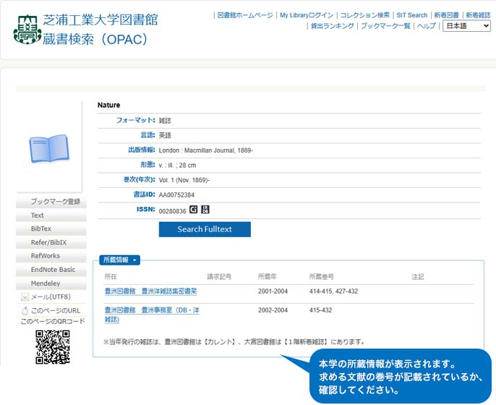The width and height of the screenshot is (496, 405).
Task: Open the NDL icon next to ISSN
Action: pyautogui.click(x=205, y=209)
